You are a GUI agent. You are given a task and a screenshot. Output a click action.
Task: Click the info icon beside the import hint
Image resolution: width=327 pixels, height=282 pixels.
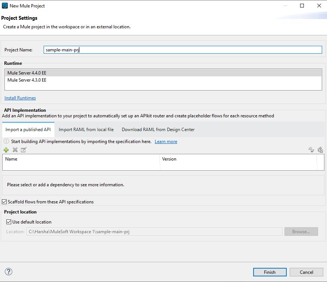[x=6, y=142]
